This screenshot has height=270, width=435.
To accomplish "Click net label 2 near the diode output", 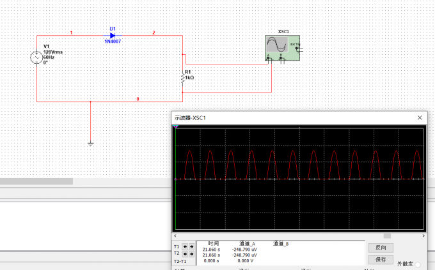I will (x=154, y=33).
